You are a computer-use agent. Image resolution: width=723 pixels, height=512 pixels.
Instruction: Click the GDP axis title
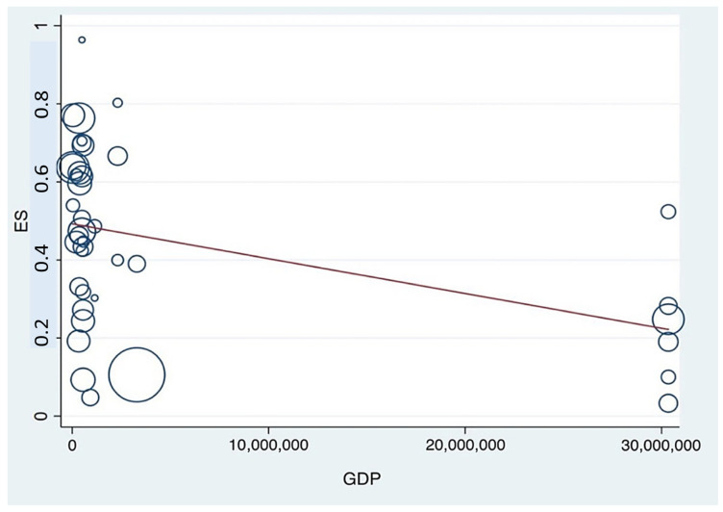(x=361, y=479)
